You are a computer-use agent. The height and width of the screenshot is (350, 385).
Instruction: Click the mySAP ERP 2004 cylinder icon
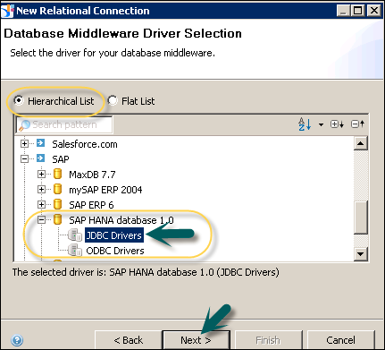(x=58, y=189)
